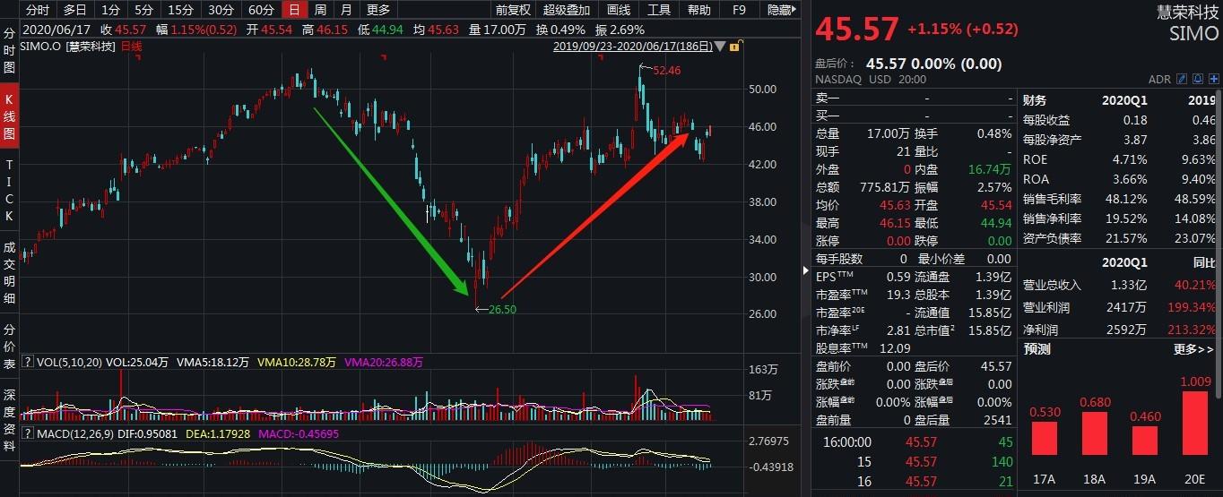The image size is (1223, 497).
Task: Select the 60分 chart period tab
Action: click(x=261, y=10)
